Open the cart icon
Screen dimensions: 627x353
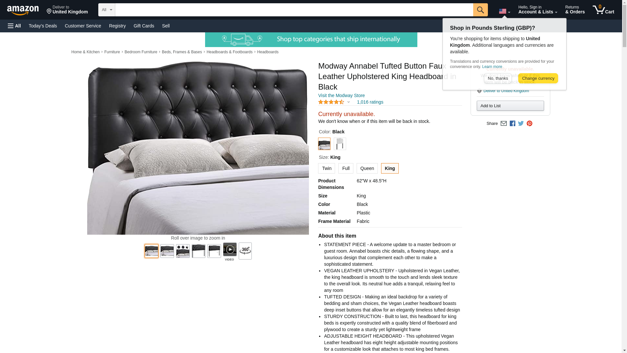click(603, 10)
